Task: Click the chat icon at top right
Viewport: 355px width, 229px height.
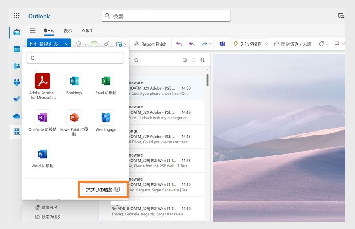Action: (x=341, y=16)
